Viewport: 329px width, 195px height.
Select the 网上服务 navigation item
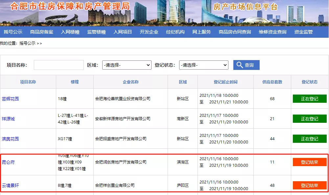(201, 32)
